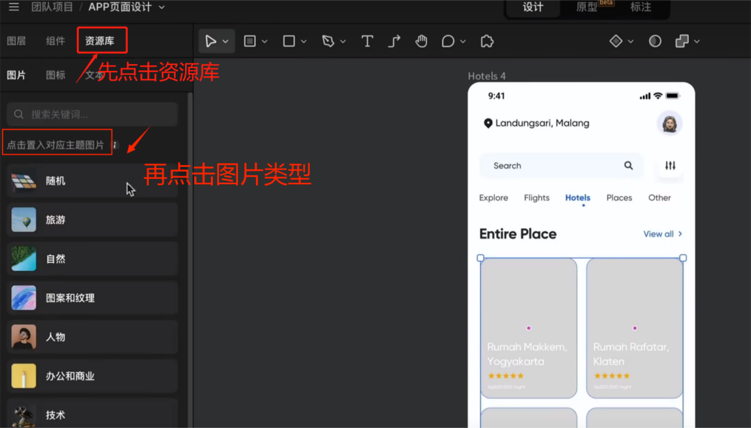Click the hamburger menu icon top left
The image size is (751, 428).
point(13,7)
